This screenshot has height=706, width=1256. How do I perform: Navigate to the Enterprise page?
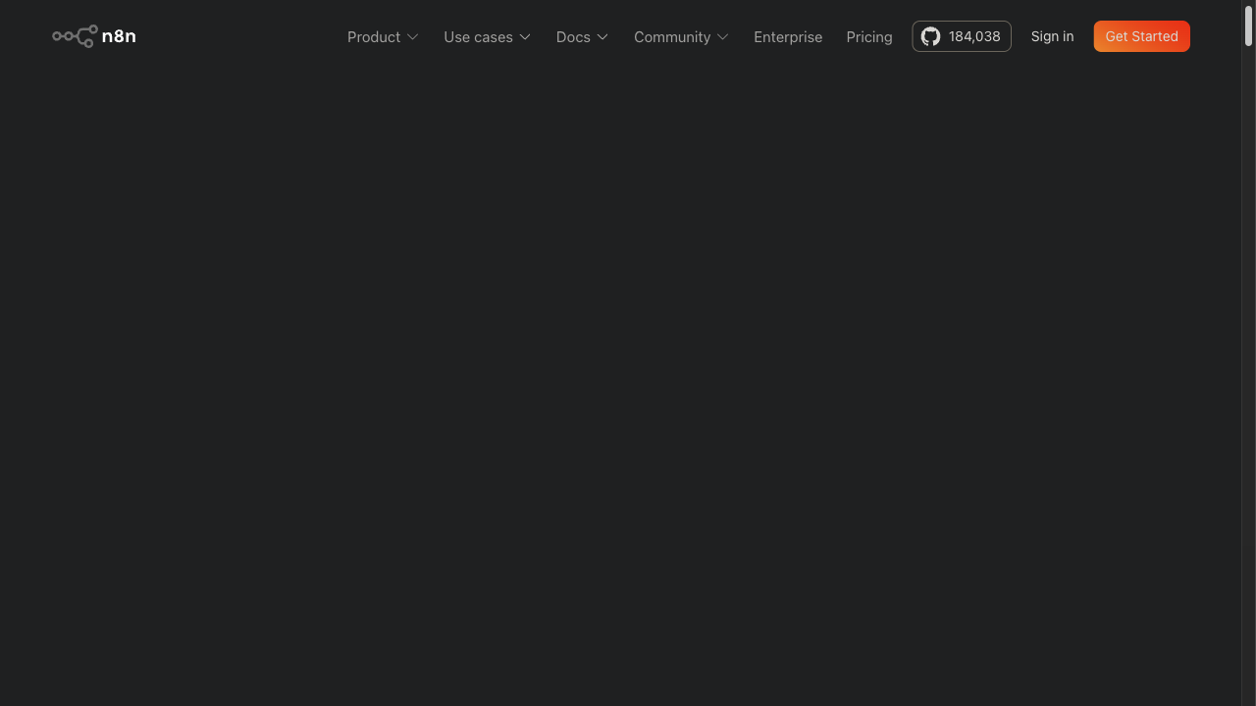click(x=788, y=36)
